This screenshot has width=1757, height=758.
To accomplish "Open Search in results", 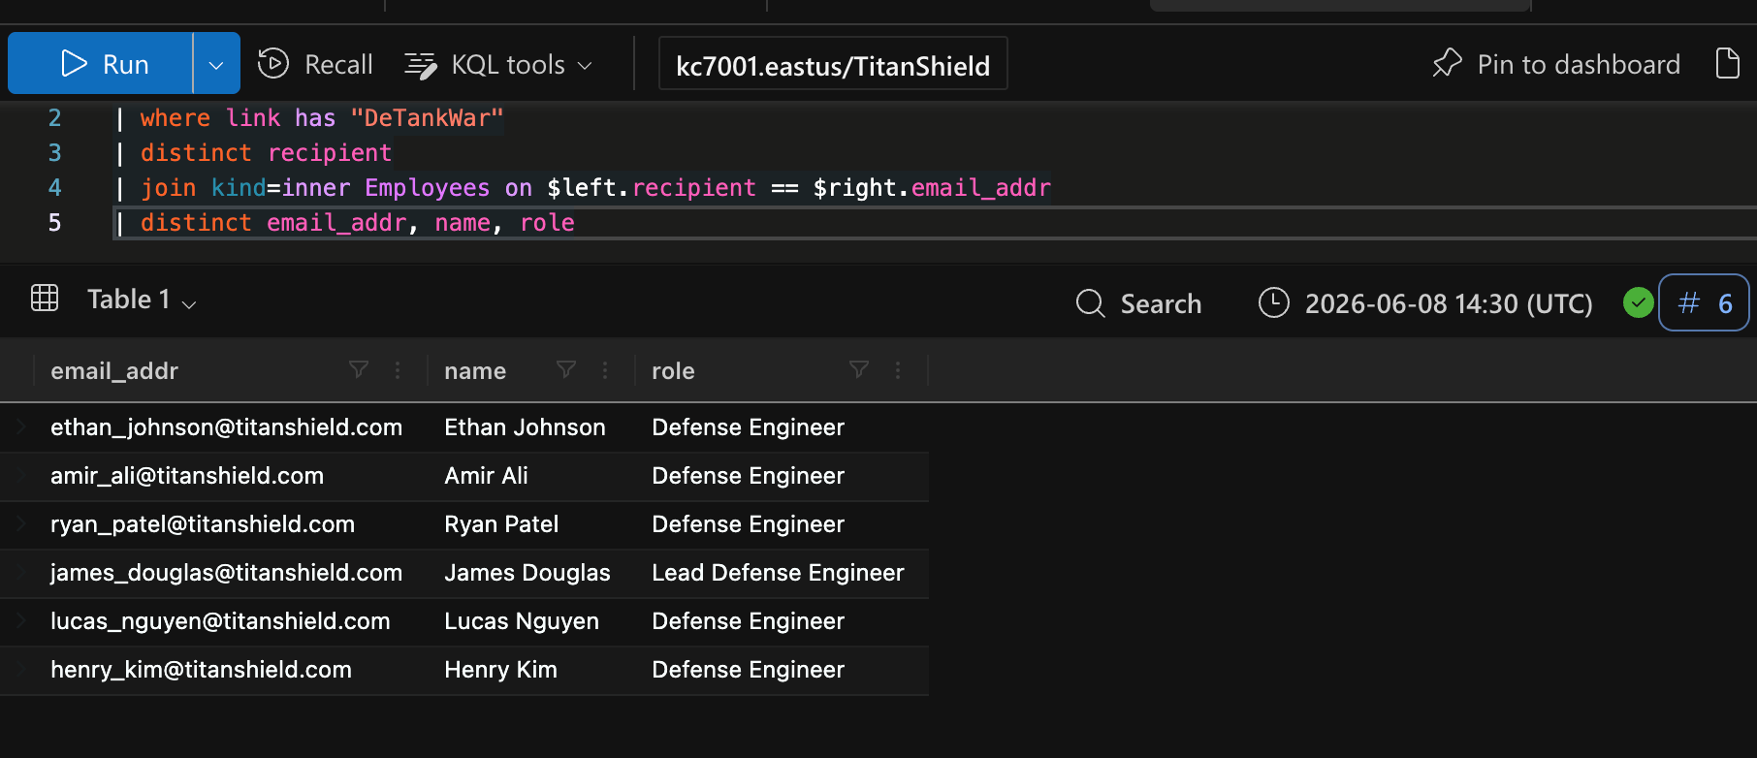I will (x=1138, y=303).
